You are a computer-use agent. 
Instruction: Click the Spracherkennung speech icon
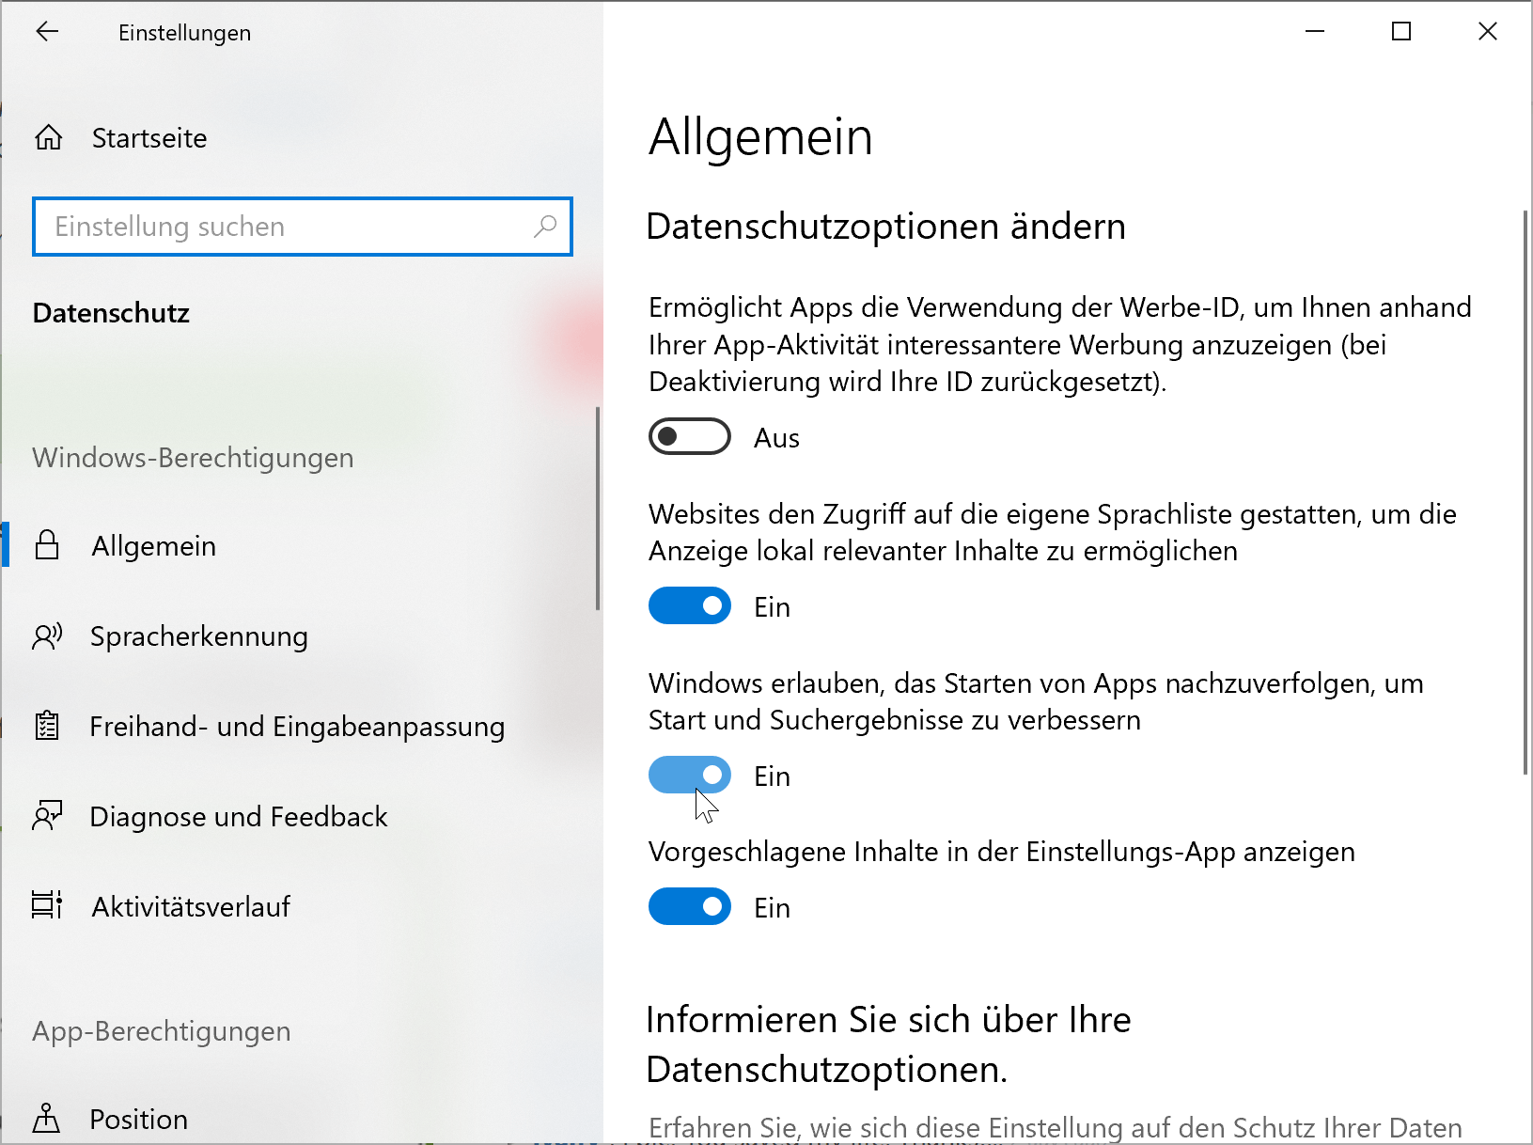[47, 636]
